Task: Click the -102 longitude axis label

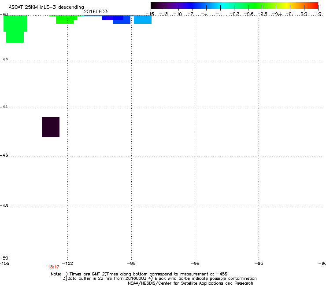Action: point(67,264)
